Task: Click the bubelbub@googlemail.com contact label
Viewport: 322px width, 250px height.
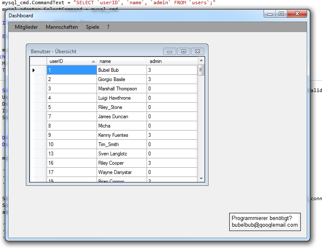Action: click(x=265, y=225)
